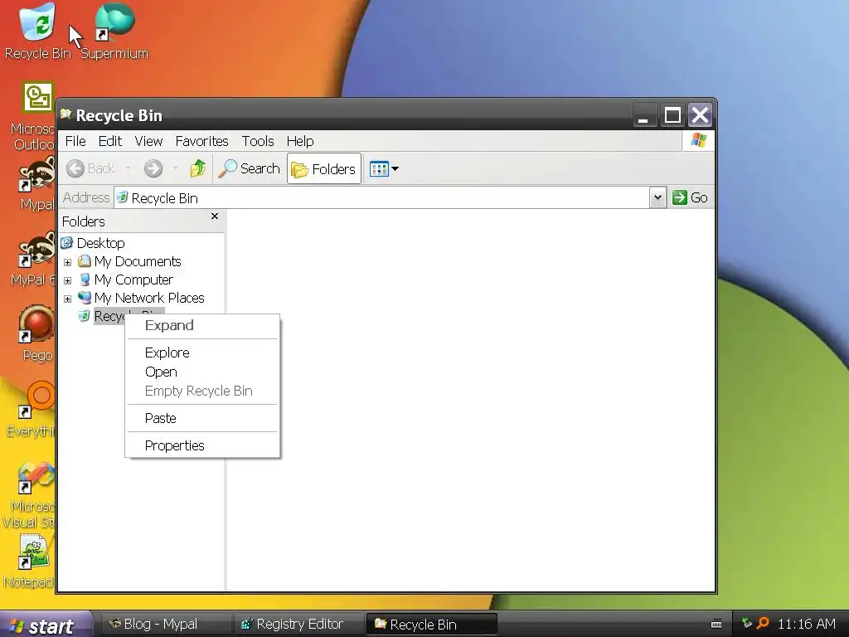
Task: Launch the Supermium desktop shortcut
Action: pos(114,32)
